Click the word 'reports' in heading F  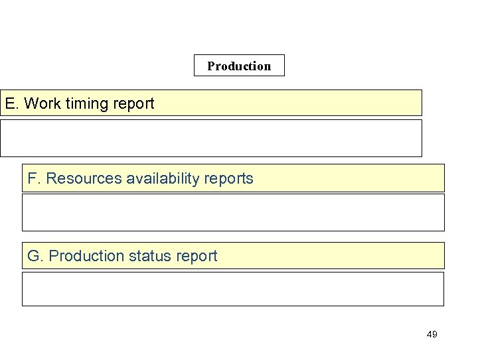point(230,179)
